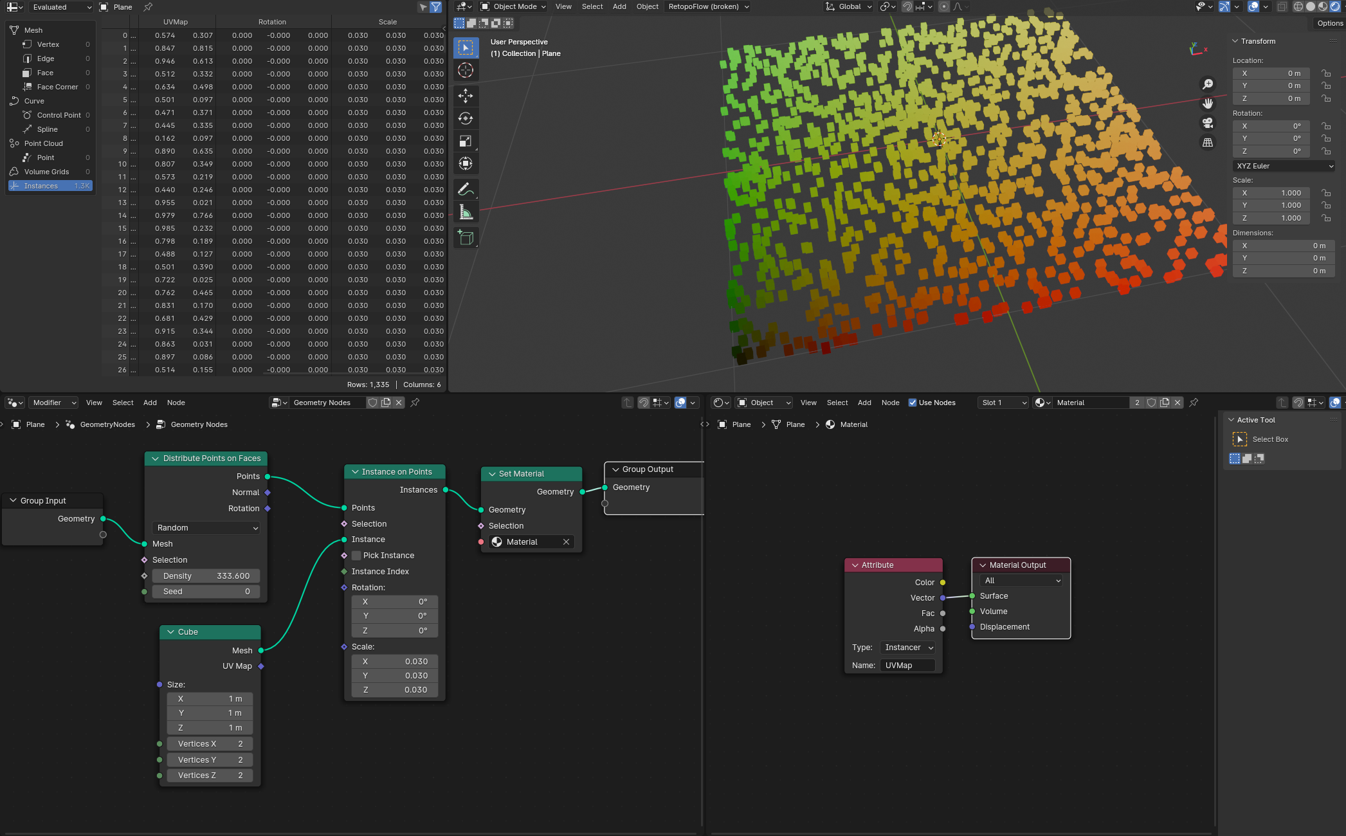The height and width of the screenshot is (836, 1346).
Task: Click the Density value slider
Action: click(x=206, y=576)
